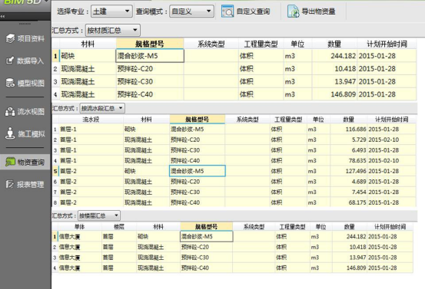Open 项目资料 sidebar icon
The image size is (425, 289).
(x=11, y=38)
